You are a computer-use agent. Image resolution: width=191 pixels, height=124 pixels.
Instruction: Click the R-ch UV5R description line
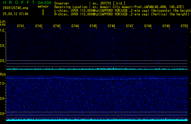pyautogui.click(x=122, y=14)
